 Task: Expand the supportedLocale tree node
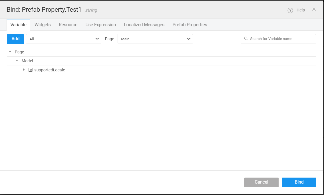click(24, 69)
